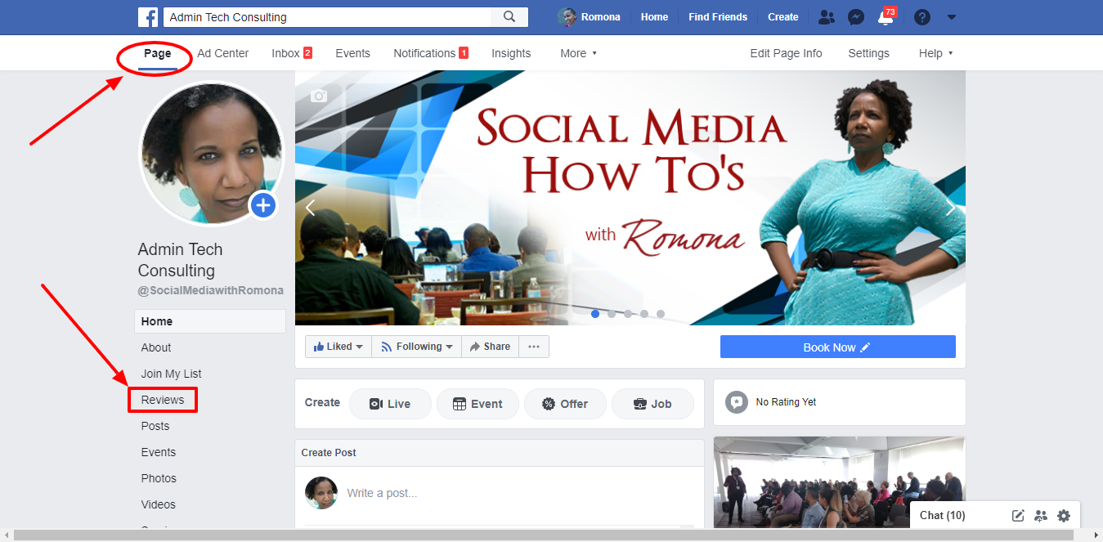The image size is (1103, 542).
Task: Open the Liked dropdown
Action: pyautogui.click(x=339, y=347)
